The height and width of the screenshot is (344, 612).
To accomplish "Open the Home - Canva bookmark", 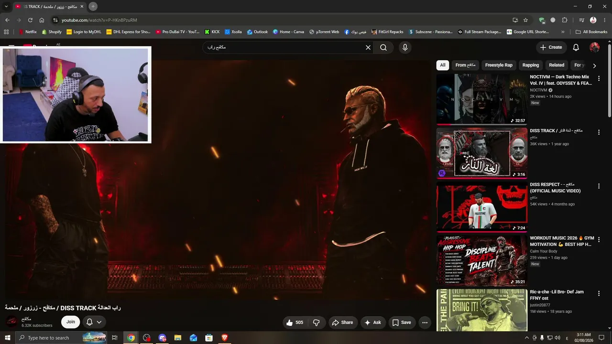I will (x=288, y=32).
